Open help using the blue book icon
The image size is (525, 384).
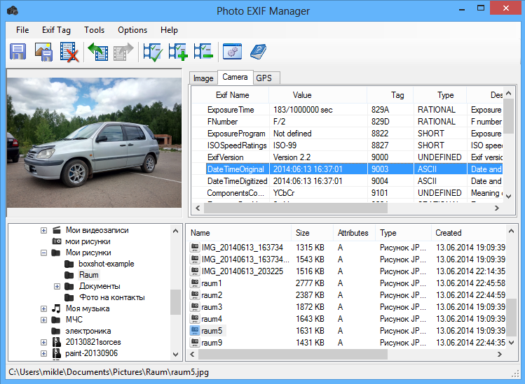click(258, 52)
